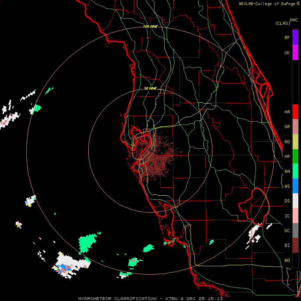Click the red Lake Okeechobee outline

coord(254,207)
